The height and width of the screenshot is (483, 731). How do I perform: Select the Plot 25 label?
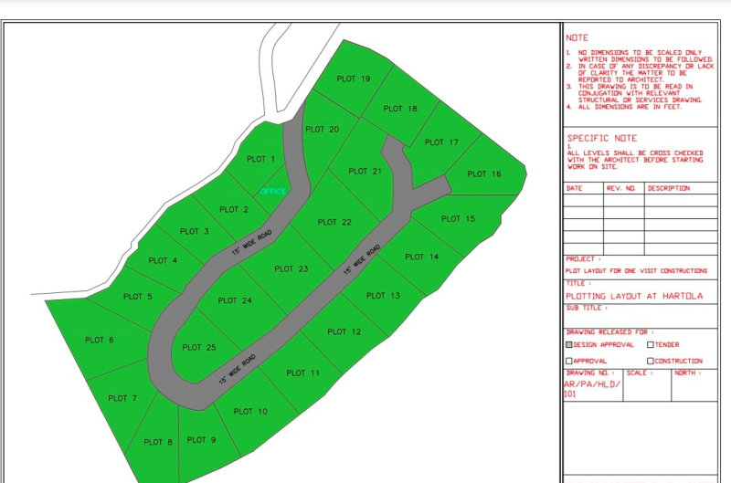click(x=199, y=347)
